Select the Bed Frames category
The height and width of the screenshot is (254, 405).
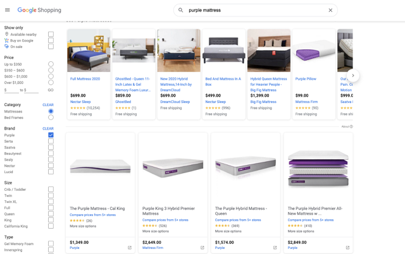[51, 118]
